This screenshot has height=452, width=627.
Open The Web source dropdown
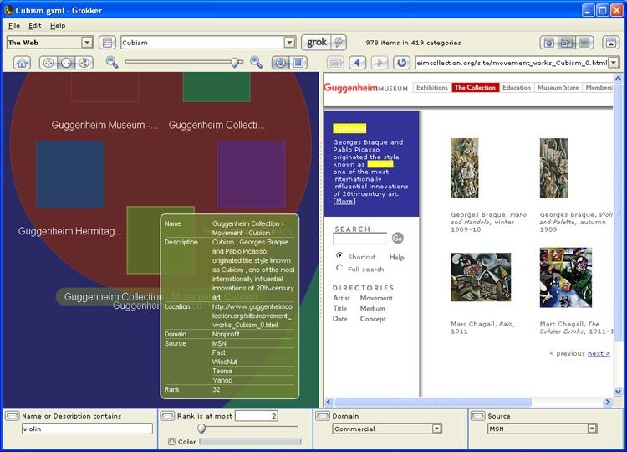pyautogui.click(x=87, y=43)
